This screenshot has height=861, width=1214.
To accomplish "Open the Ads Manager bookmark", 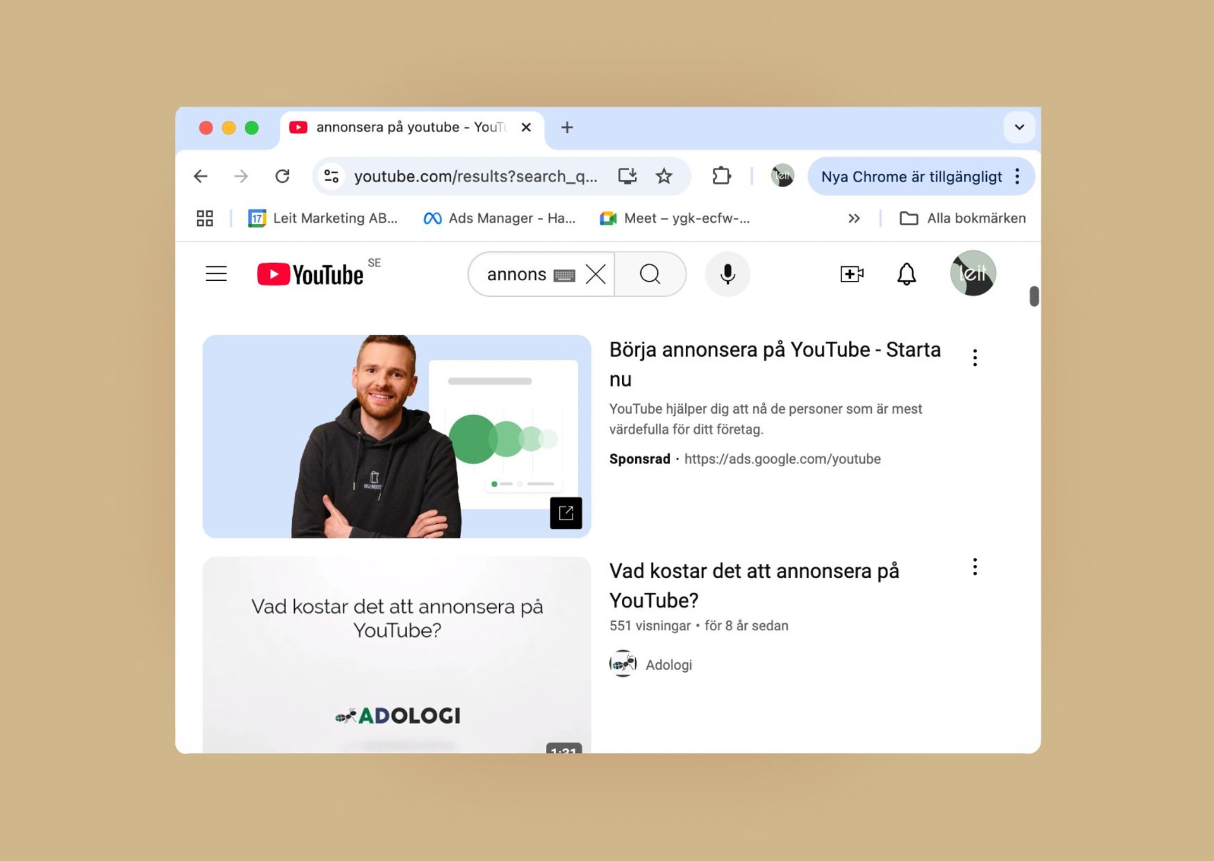I will pyautogui.click(x=499, y=218).
